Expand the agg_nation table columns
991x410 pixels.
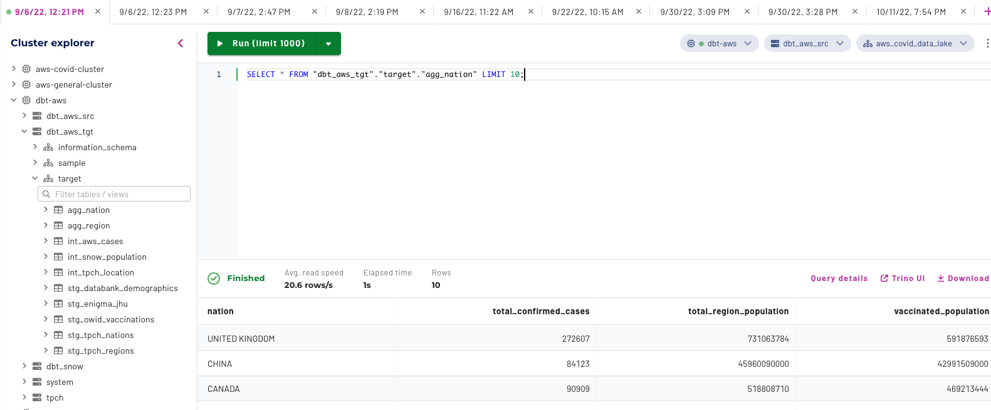point(46,209)
